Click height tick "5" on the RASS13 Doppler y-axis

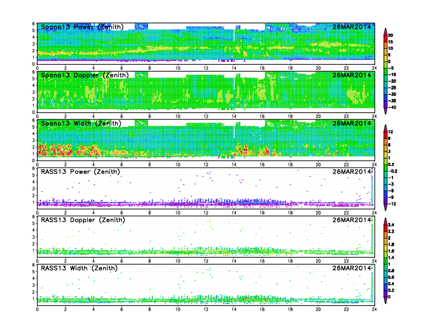34,224
